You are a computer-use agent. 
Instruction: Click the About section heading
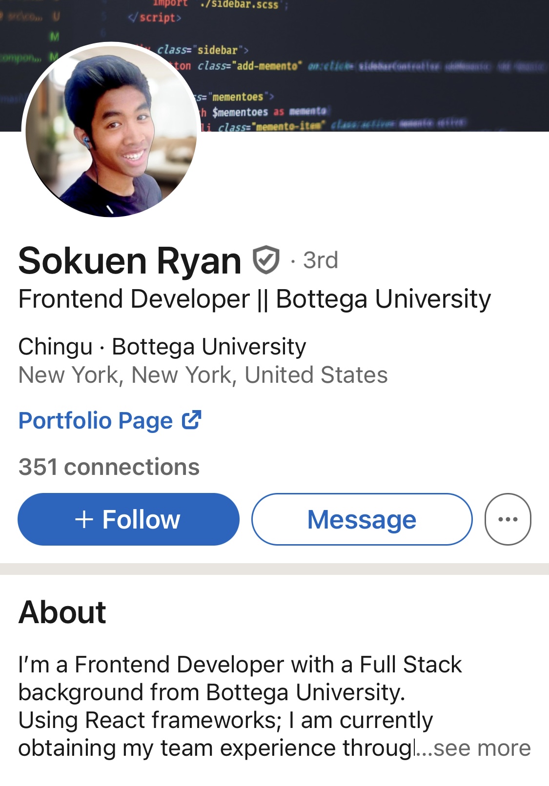pos(62,612)
